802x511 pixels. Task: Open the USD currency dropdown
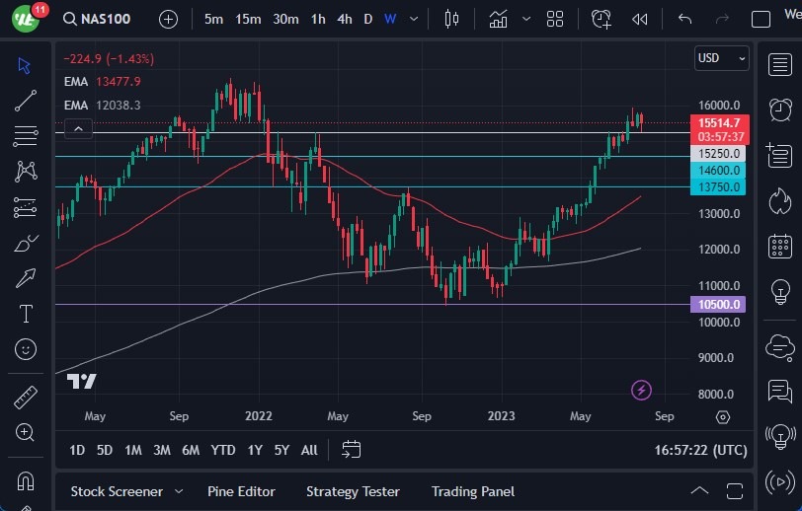point(721,58)
